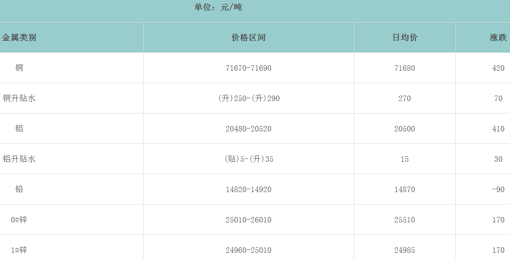510x259 pixels.
Task: Select the 铝 metal row label
Action: pos(19,128)
